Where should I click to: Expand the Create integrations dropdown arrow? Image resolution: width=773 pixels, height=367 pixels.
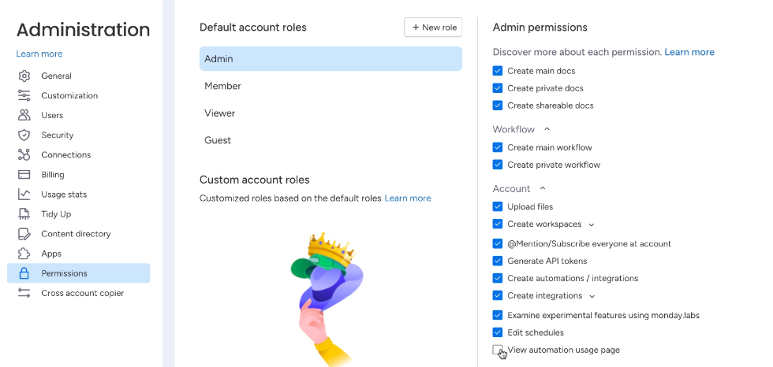click(x=592, y=296)
